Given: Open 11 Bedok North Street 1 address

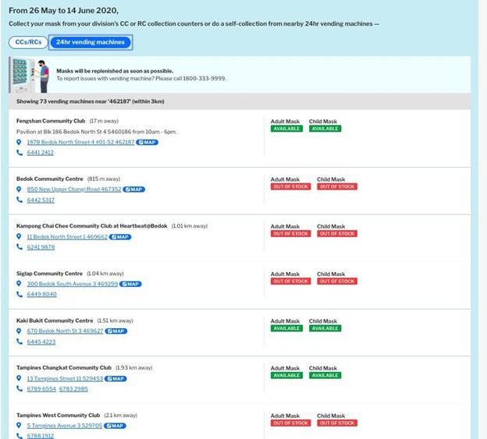Looking at the screenshot, I should [67, 237].
